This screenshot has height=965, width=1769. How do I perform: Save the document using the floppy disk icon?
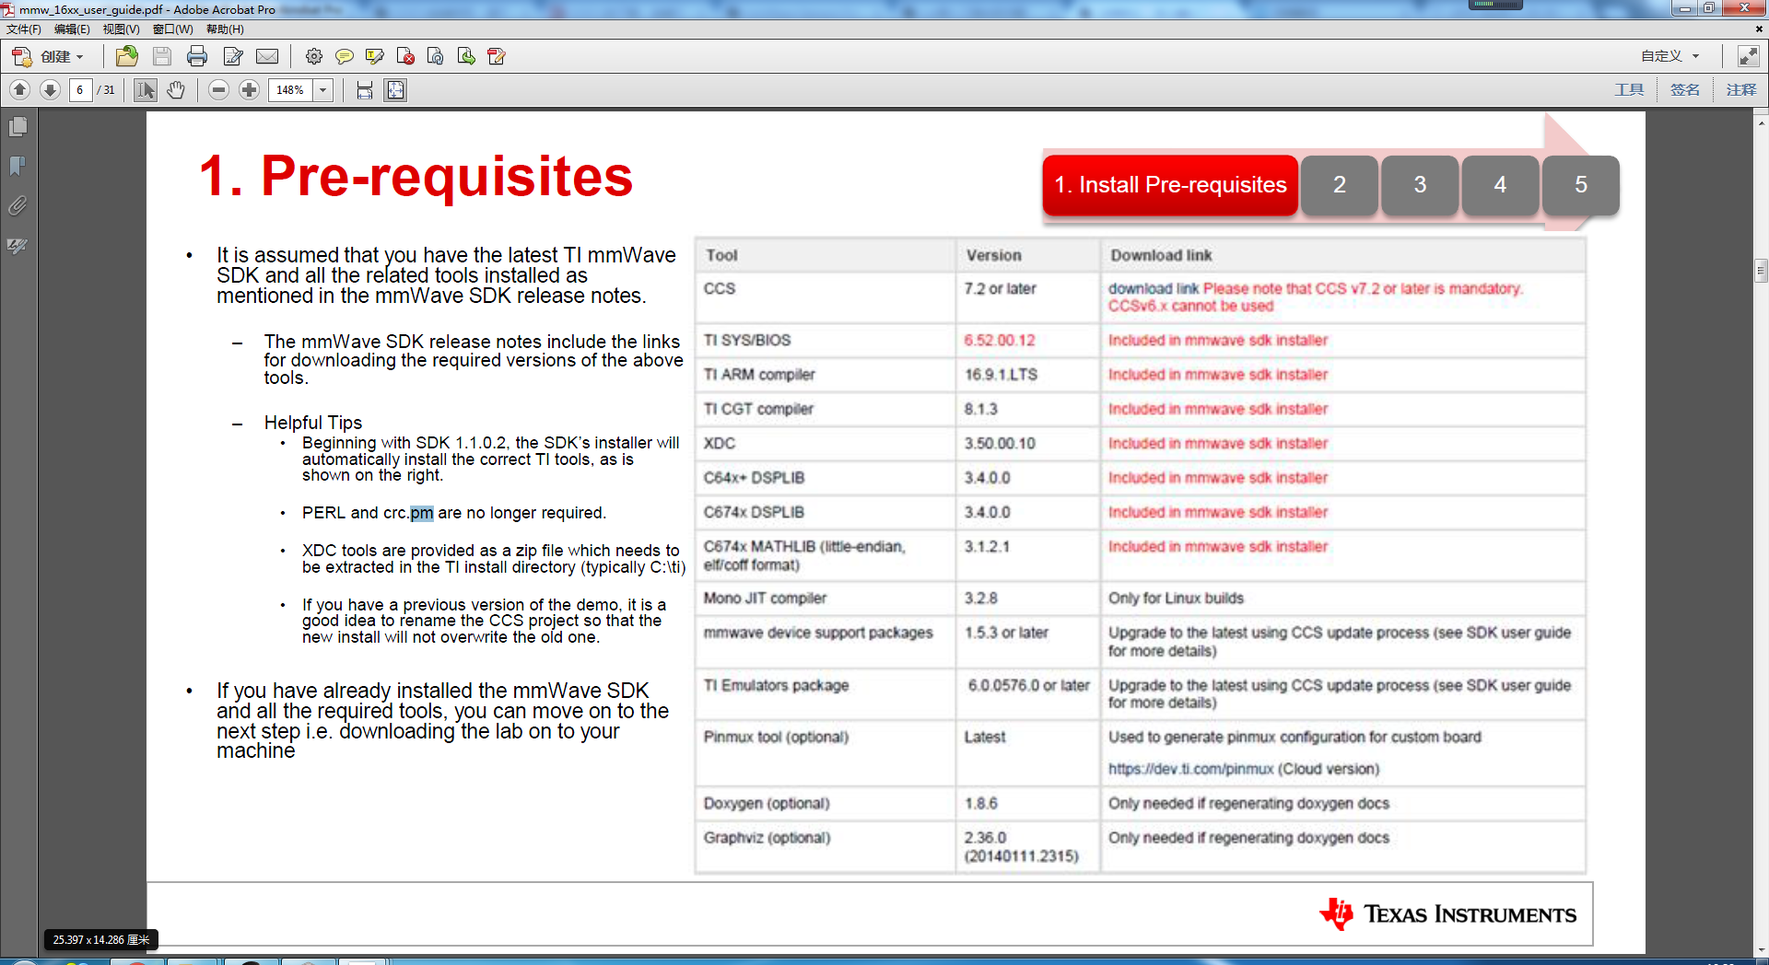tap(162, 56)
